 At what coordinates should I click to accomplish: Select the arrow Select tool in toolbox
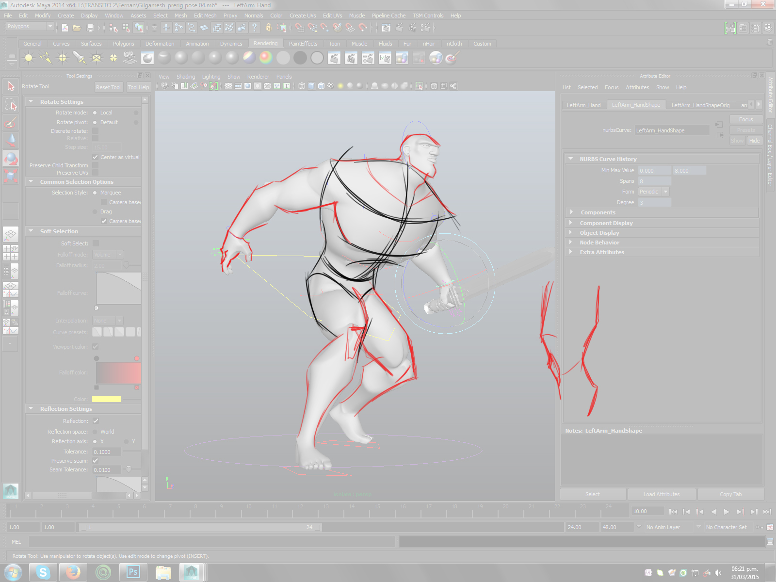tap(11, 87)
